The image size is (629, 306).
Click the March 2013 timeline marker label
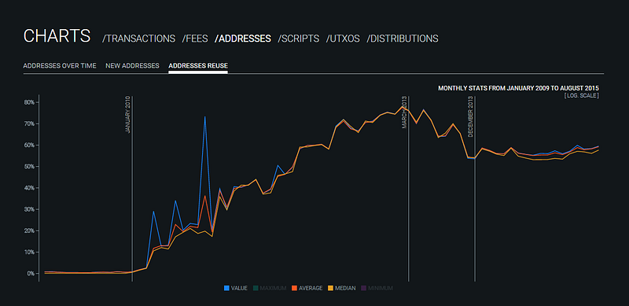[x=404, y=112]
